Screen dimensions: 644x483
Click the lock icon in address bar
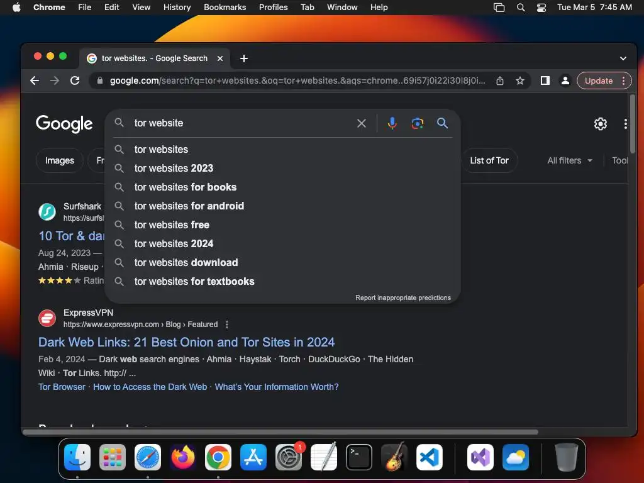tap(100, 80)
